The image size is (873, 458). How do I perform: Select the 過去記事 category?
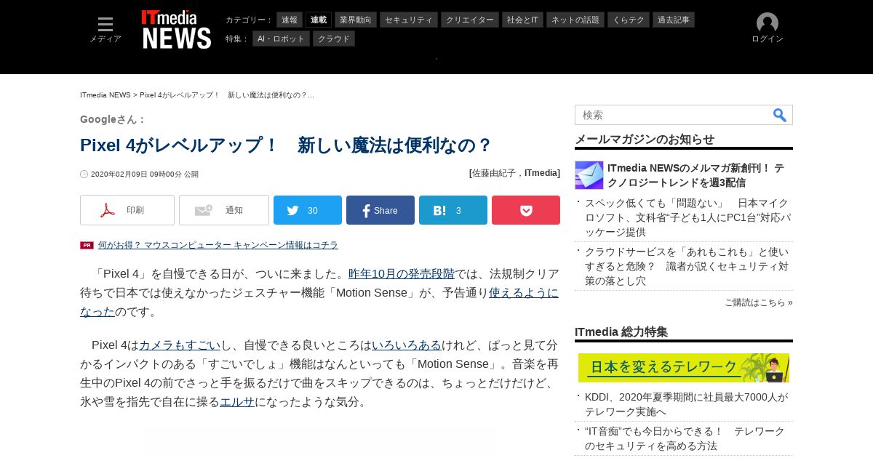pos(674,20)
